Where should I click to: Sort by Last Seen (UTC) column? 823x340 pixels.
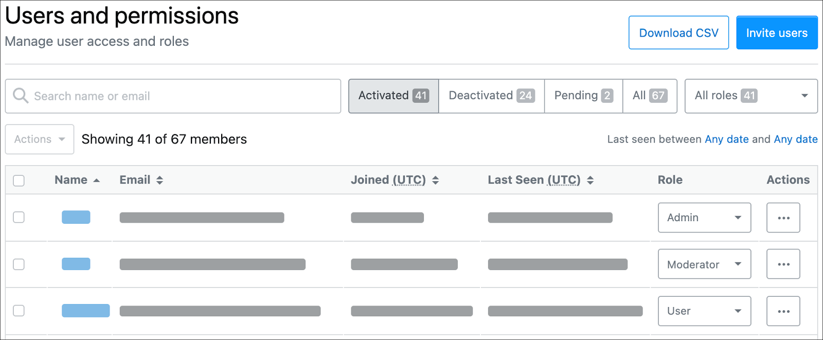590,180
